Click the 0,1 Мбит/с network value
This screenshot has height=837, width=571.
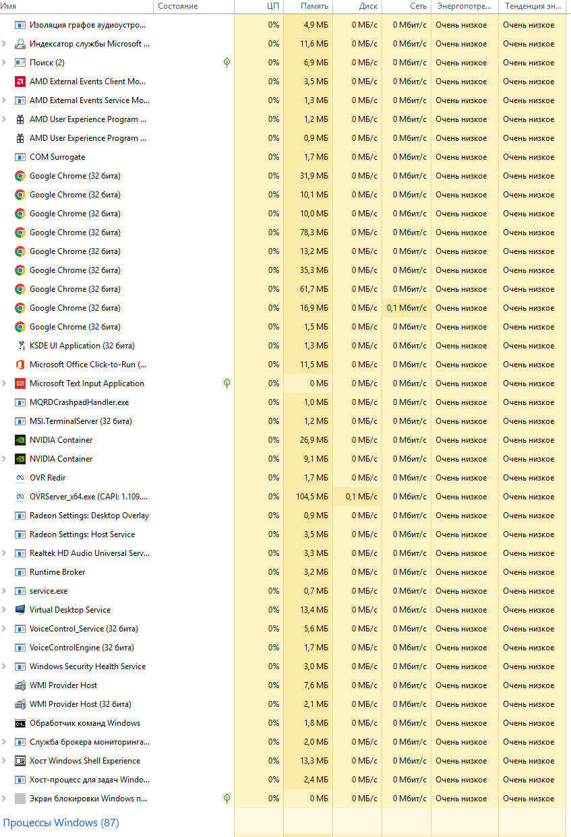(407, 308)
